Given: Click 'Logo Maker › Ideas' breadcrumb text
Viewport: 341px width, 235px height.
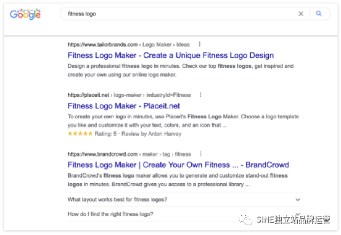Looking at the screenshot, I should pyautogui.click(x=166, y=44).
